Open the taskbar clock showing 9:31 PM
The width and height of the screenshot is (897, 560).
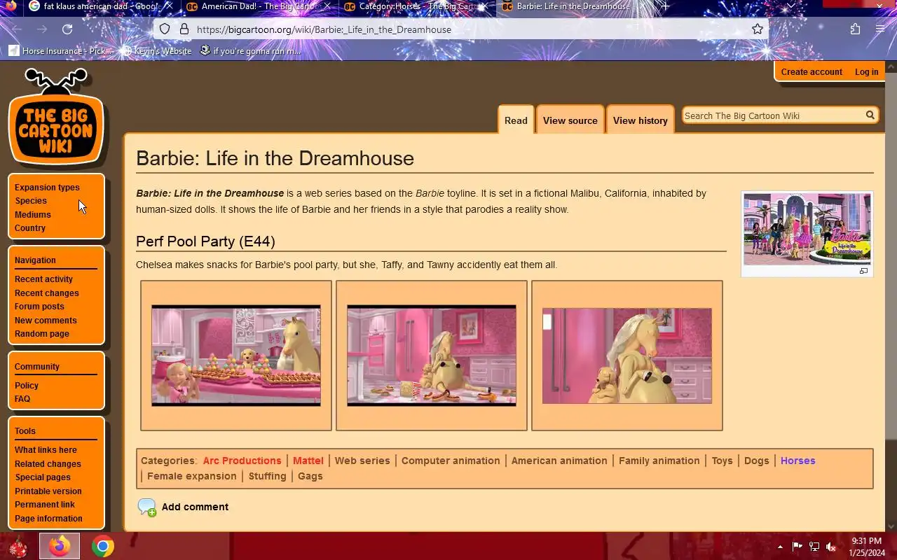coord(866,547)
